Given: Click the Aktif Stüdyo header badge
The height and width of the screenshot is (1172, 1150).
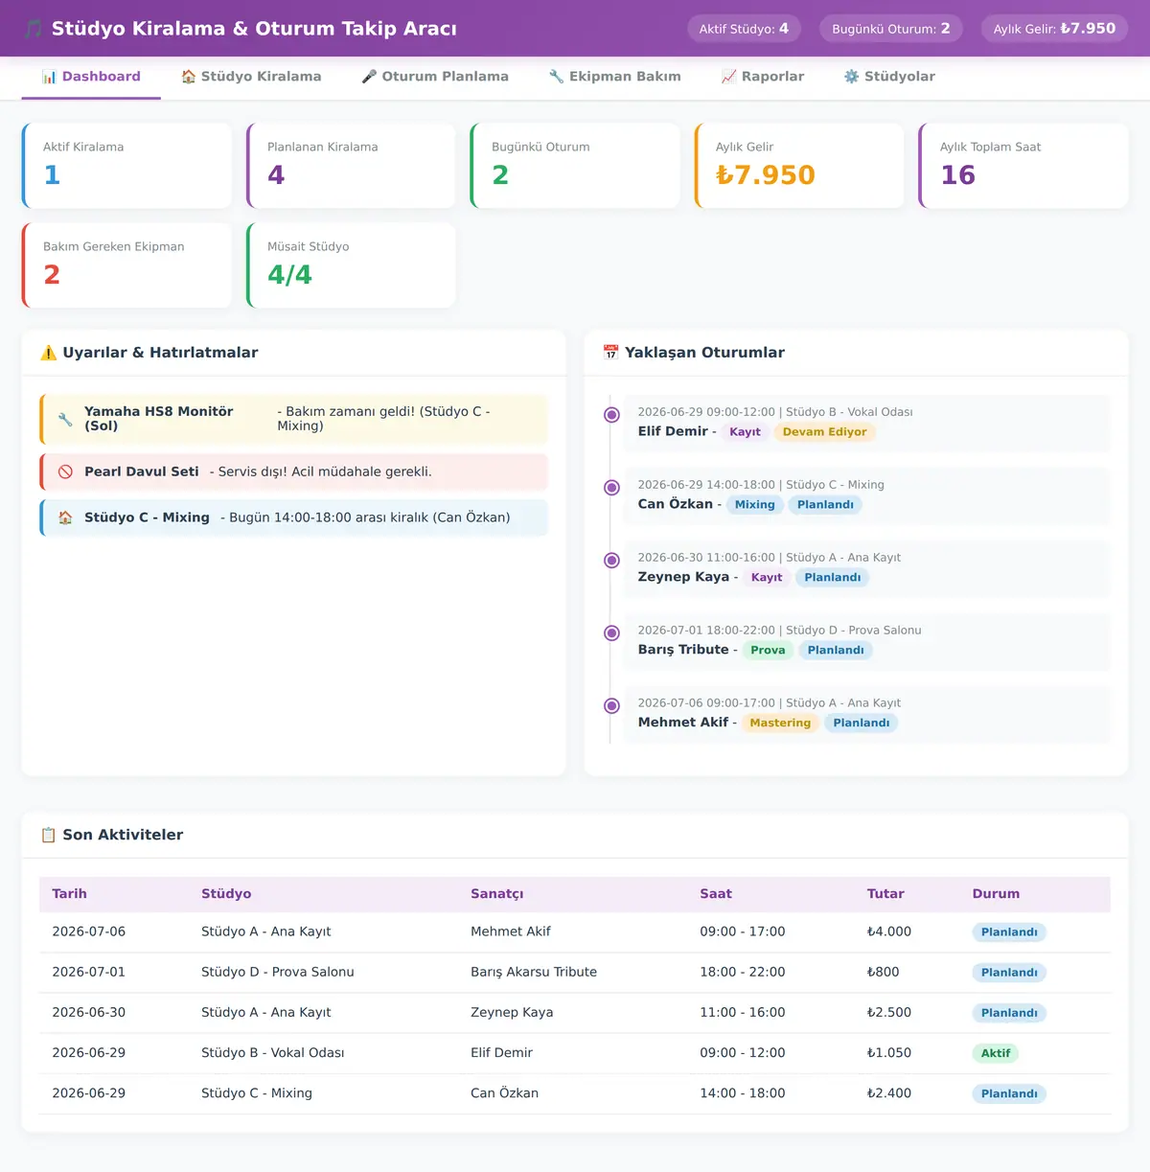Looking at the screenshot, I should pyautogui.click(x=744, y=29).
